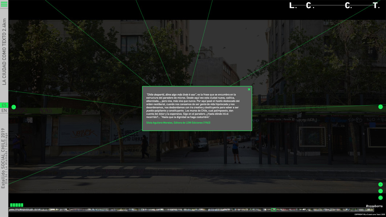Go to previous panorama with left arrow
Screen dimensions: 386x217
14,107
